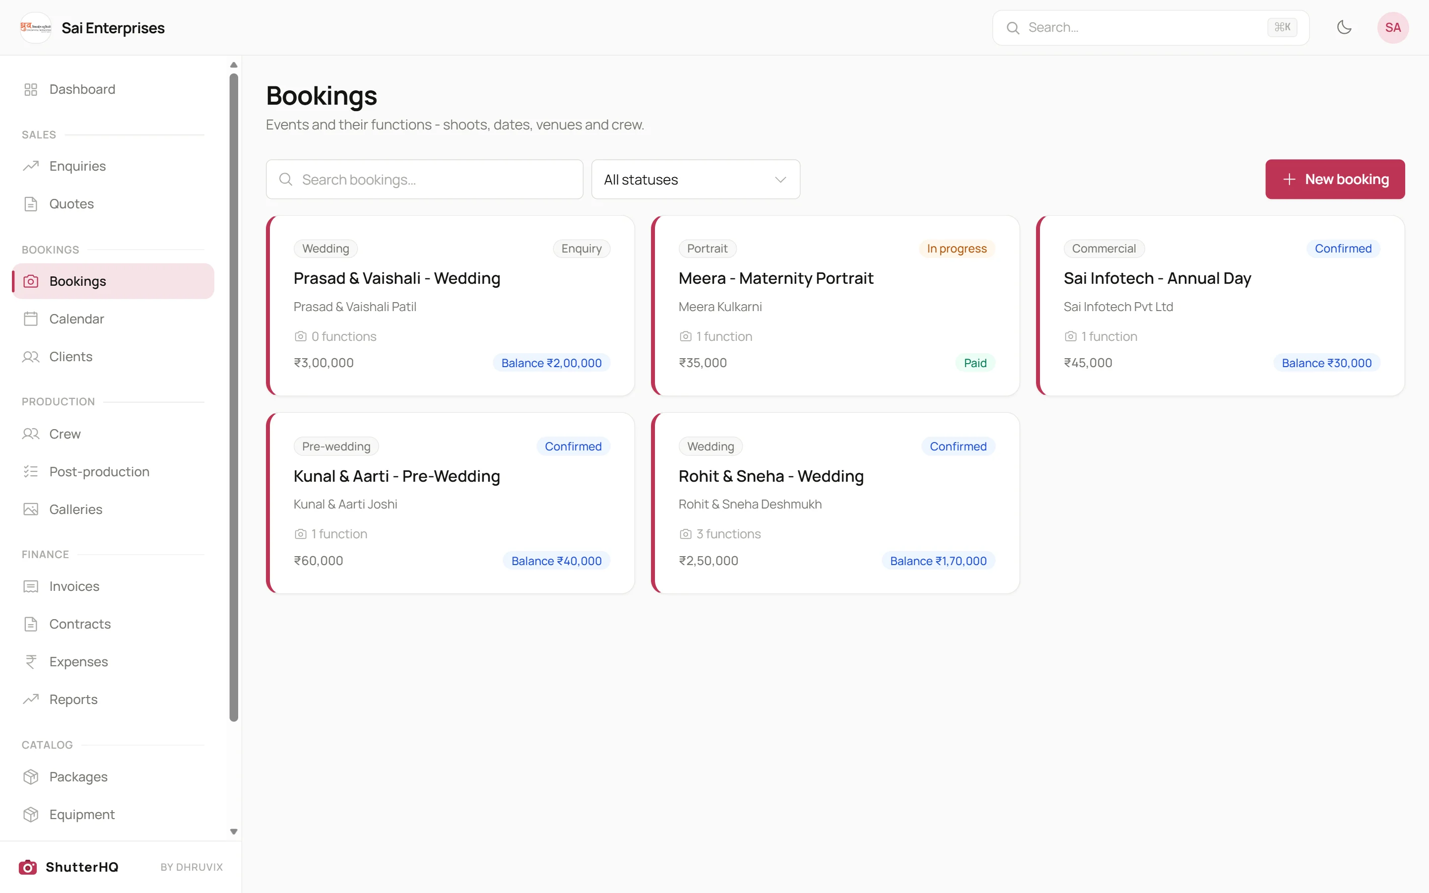The width and height of the screenshot is (1429, 893).
Task: Click the Paid badge on Meera's card
Action: coord(975,363)
